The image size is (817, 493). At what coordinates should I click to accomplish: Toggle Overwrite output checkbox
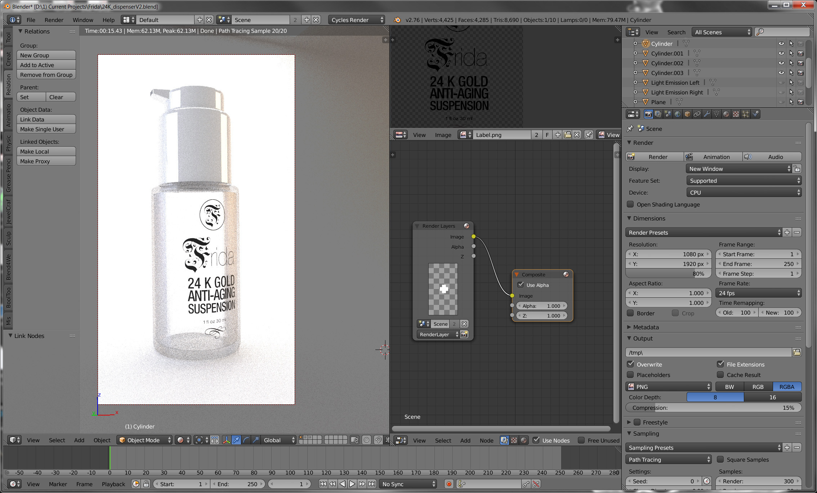point(632,364)
